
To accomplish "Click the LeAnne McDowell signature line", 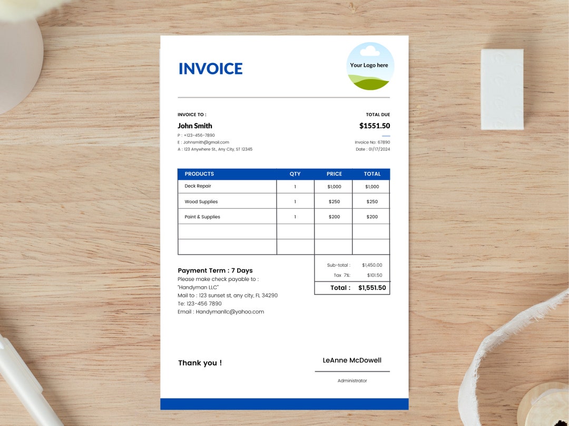I will click(352, 360).
